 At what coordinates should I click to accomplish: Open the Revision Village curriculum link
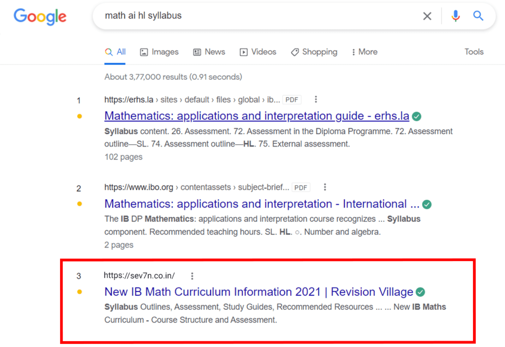point(258,292)
